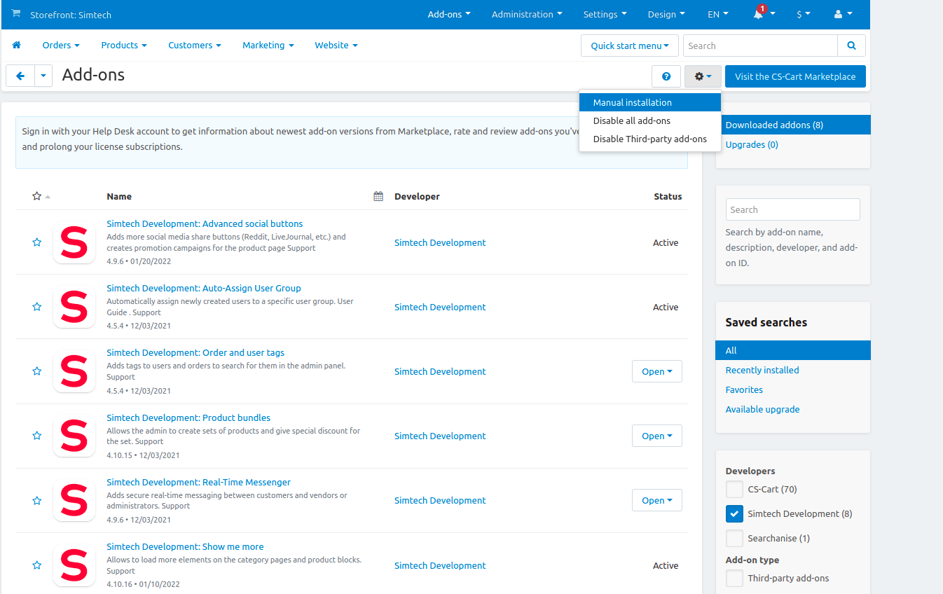Select Manual installation from gear menu

pos(650,102)
